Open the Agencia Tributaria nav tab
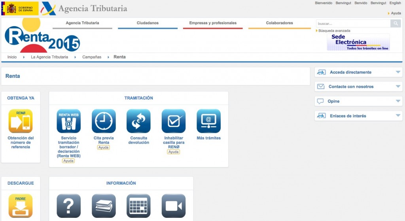405x221 pixels. click(82, 23)
